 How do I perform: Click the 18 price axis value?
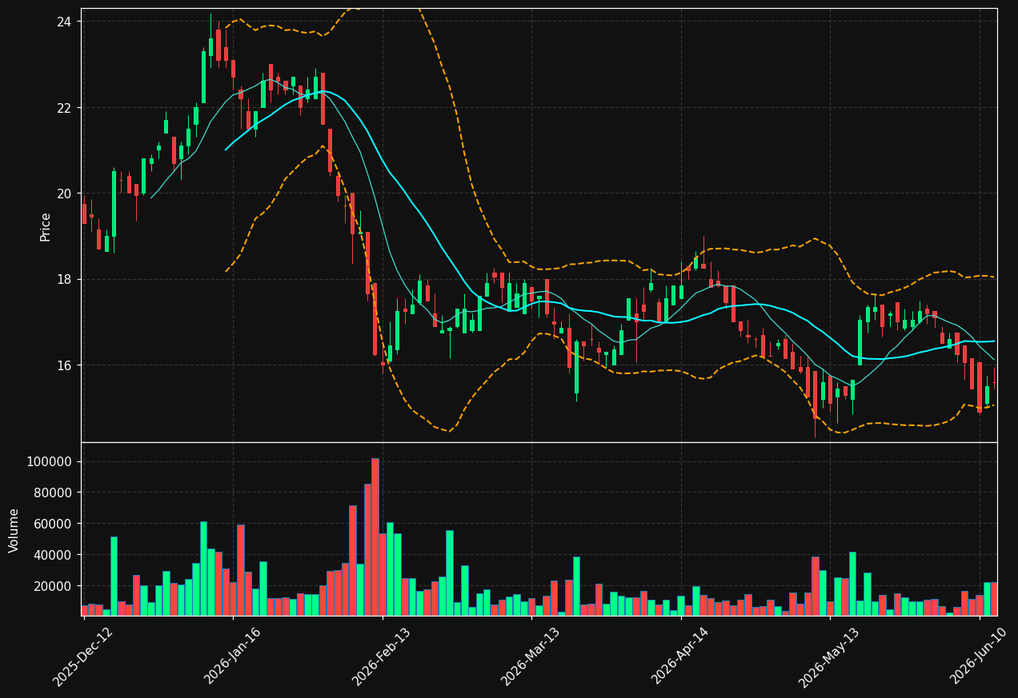pos(64,280)
